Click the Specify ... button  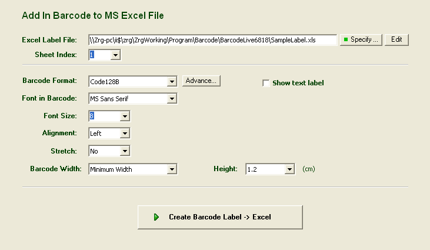[361, 40]
